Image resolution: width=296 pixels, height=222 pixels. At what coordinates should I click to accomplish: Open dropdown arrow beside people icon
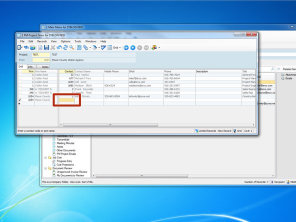159,48
